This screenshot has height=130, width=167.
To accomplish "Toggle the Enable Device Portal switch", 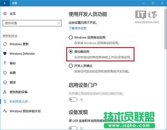I will [x=73, y=99].
